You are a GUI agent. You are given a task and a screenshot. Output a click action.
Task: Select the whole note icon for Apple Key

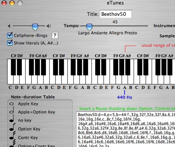pos(12,104)
